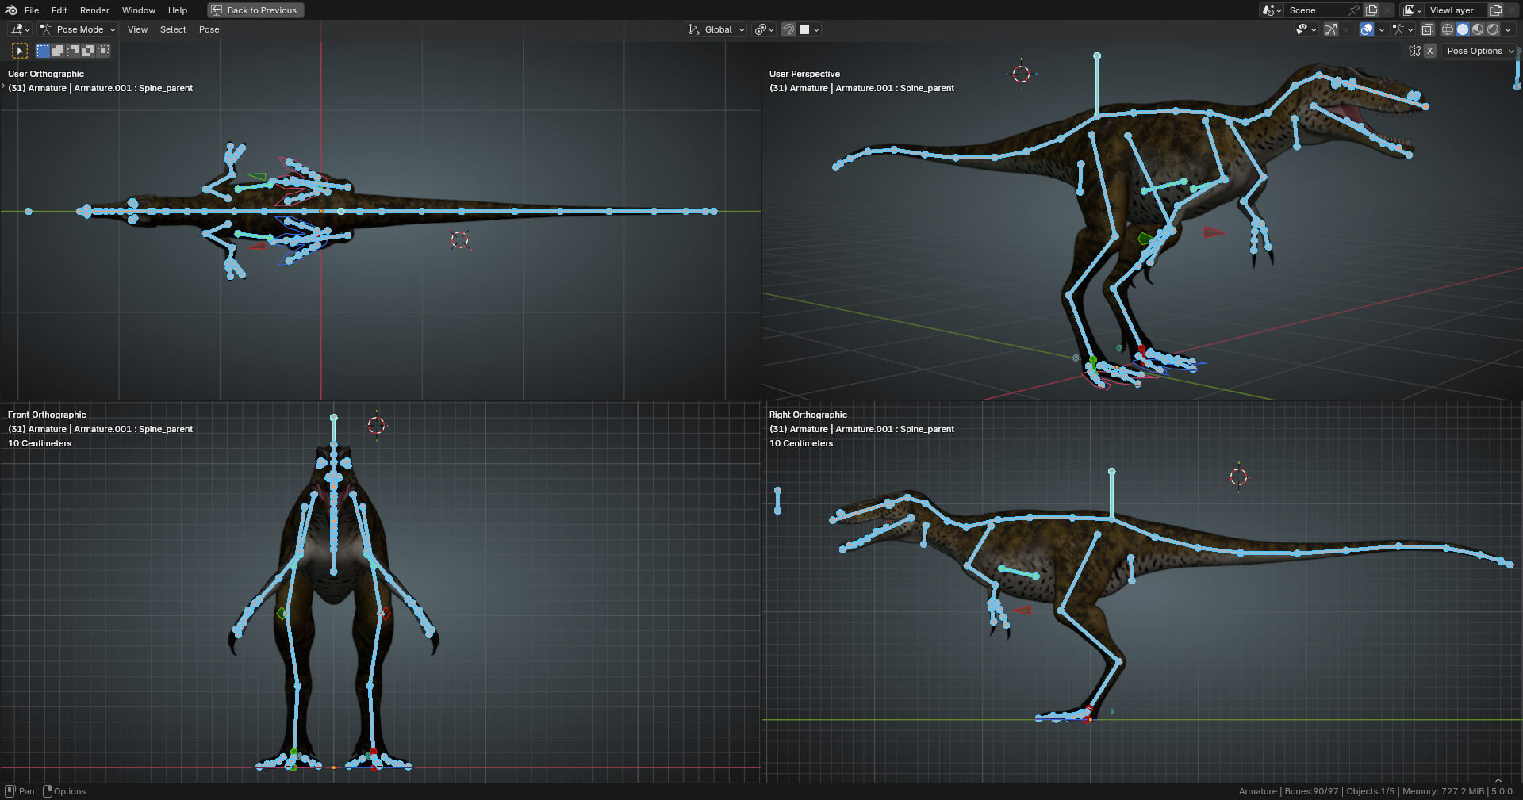Choose the Extend Selection mode icon
Screen dimensions: 1523x800
(x=58, y=51)
